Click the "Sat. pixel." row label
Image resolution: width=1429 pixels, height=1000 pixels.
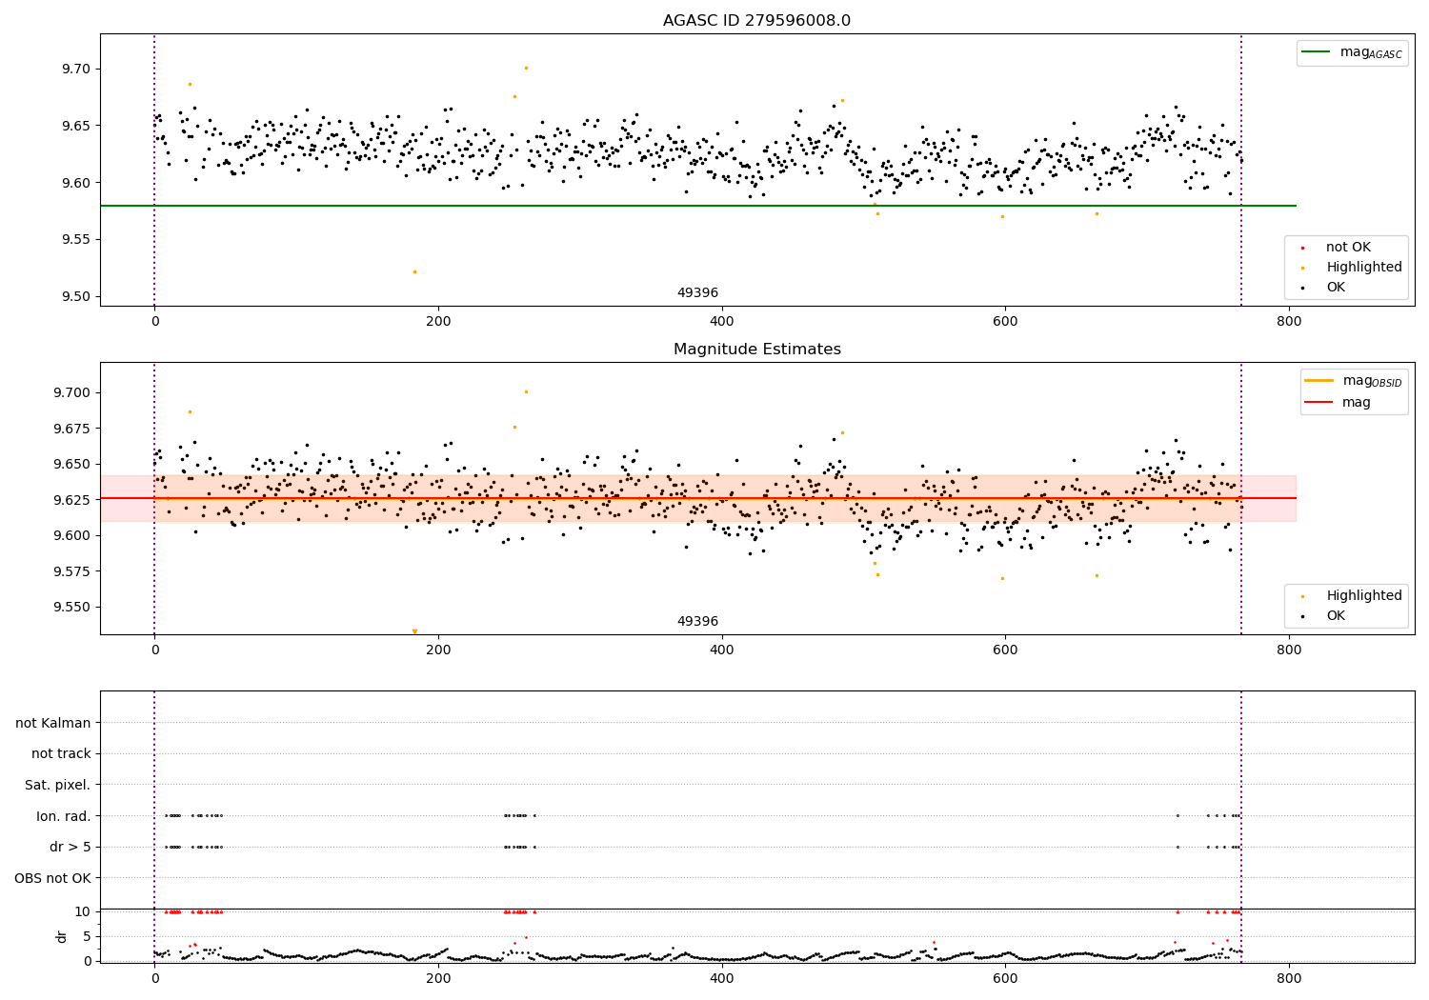pos(58,786)
